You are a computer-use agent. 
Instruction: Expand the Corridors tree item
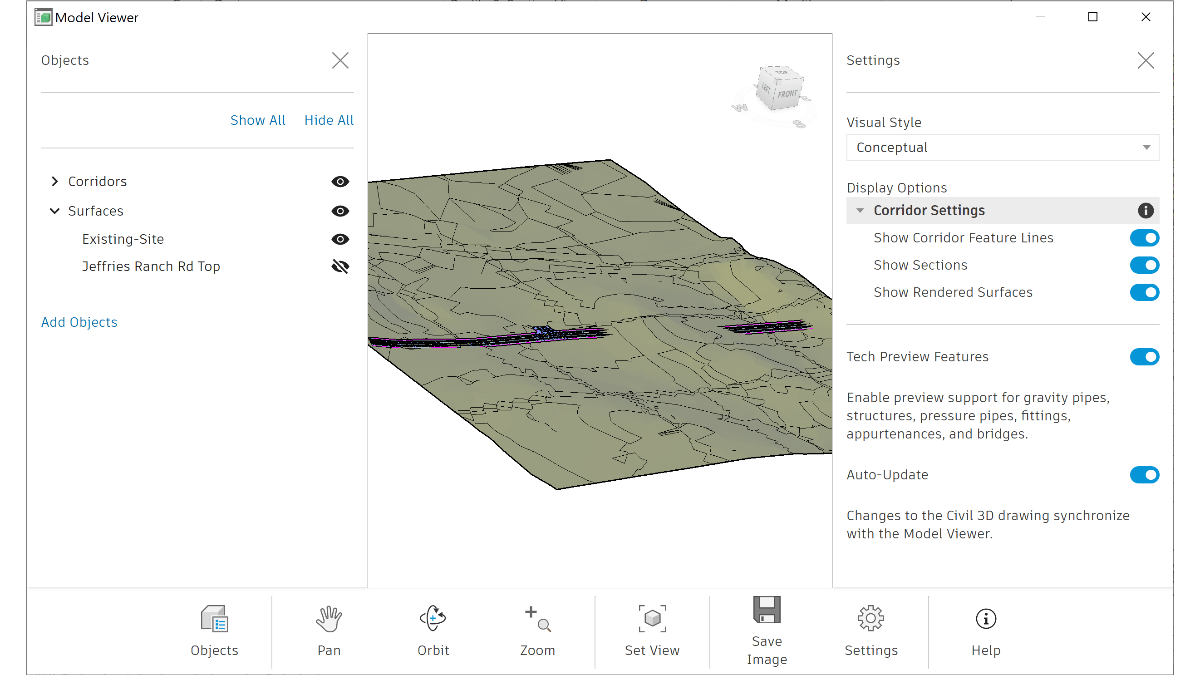(x=54, y=182)
